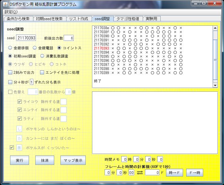This screenshot has height=185, width=224.
Task: Click the 時→F convert button
Action: (175, 173)
